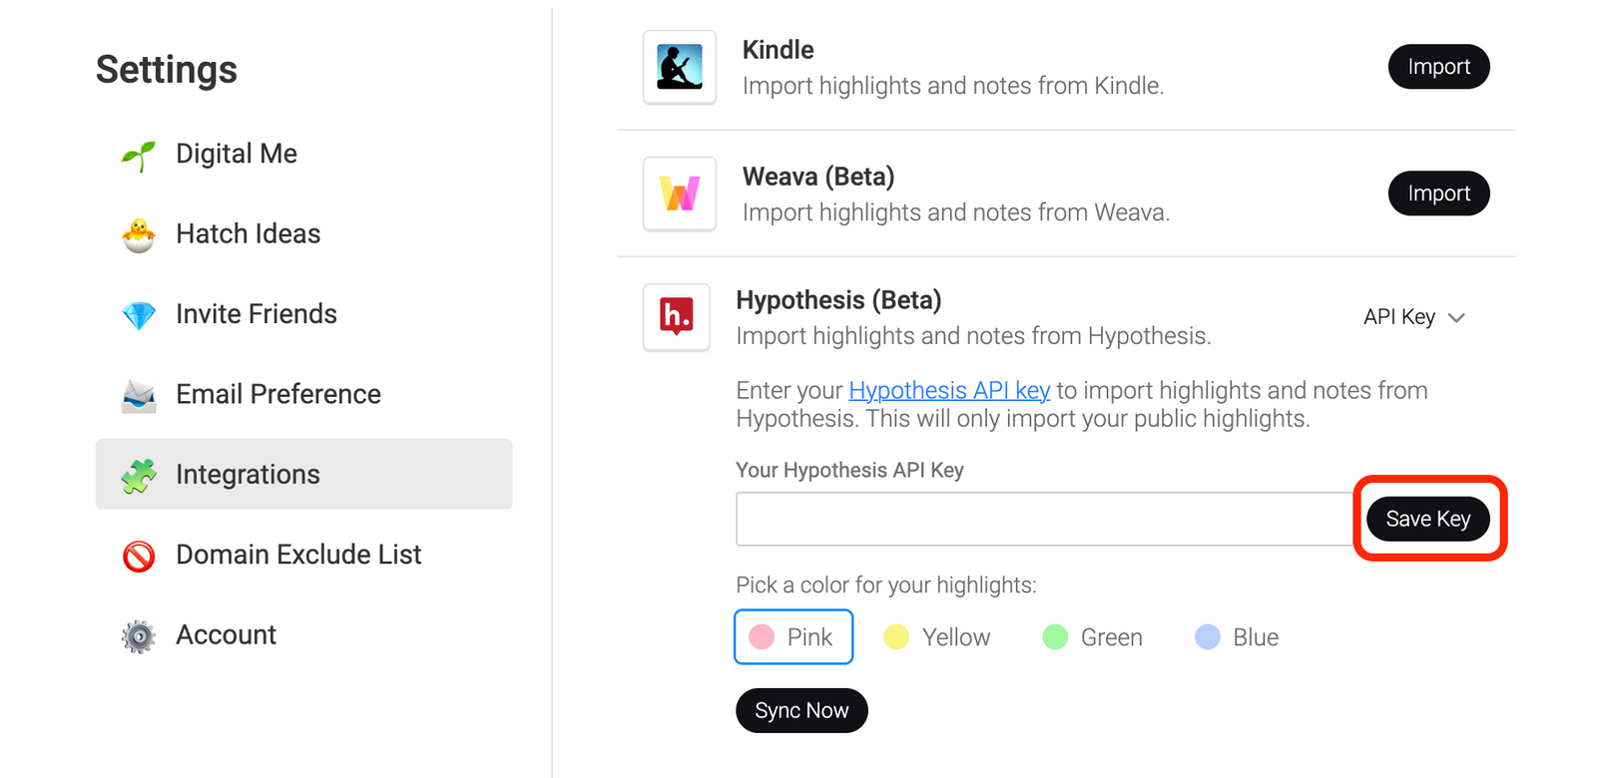
Task: Click the Save Key button
Action: pyautogui.click(x=1428, y=519)
